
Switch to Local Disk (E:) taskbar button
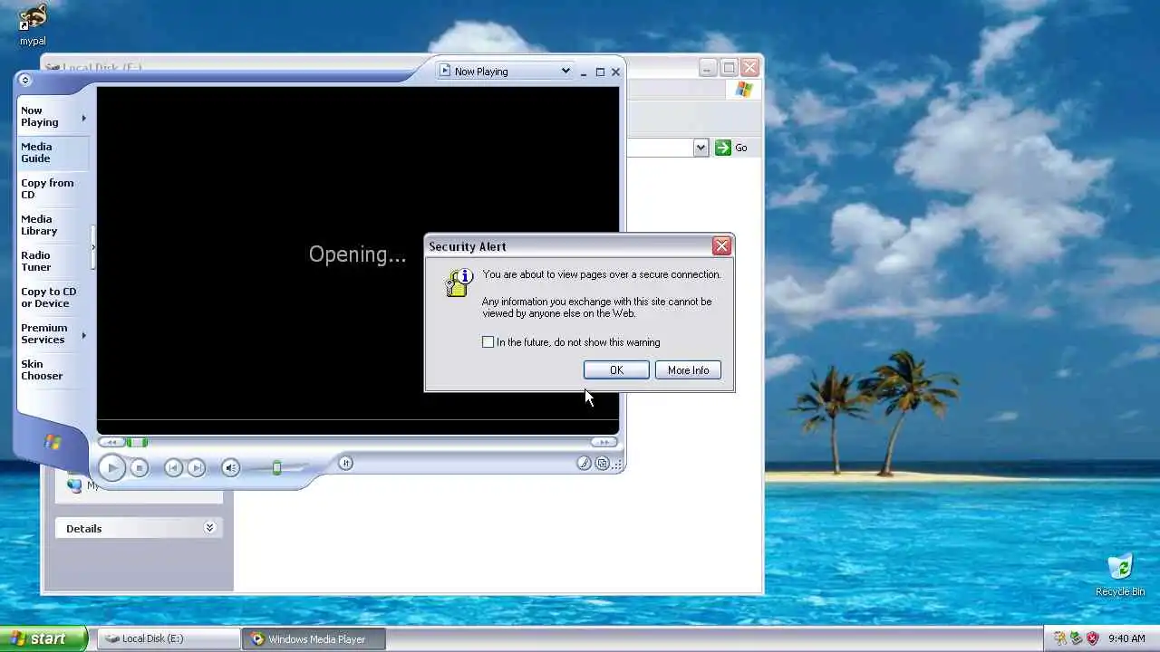(x=167, y=638)
